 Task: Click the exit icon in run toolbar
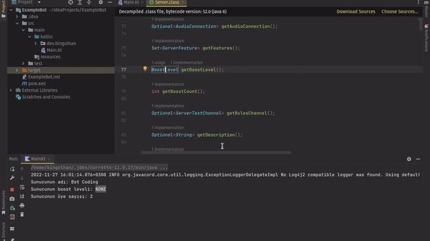point(12,217)
